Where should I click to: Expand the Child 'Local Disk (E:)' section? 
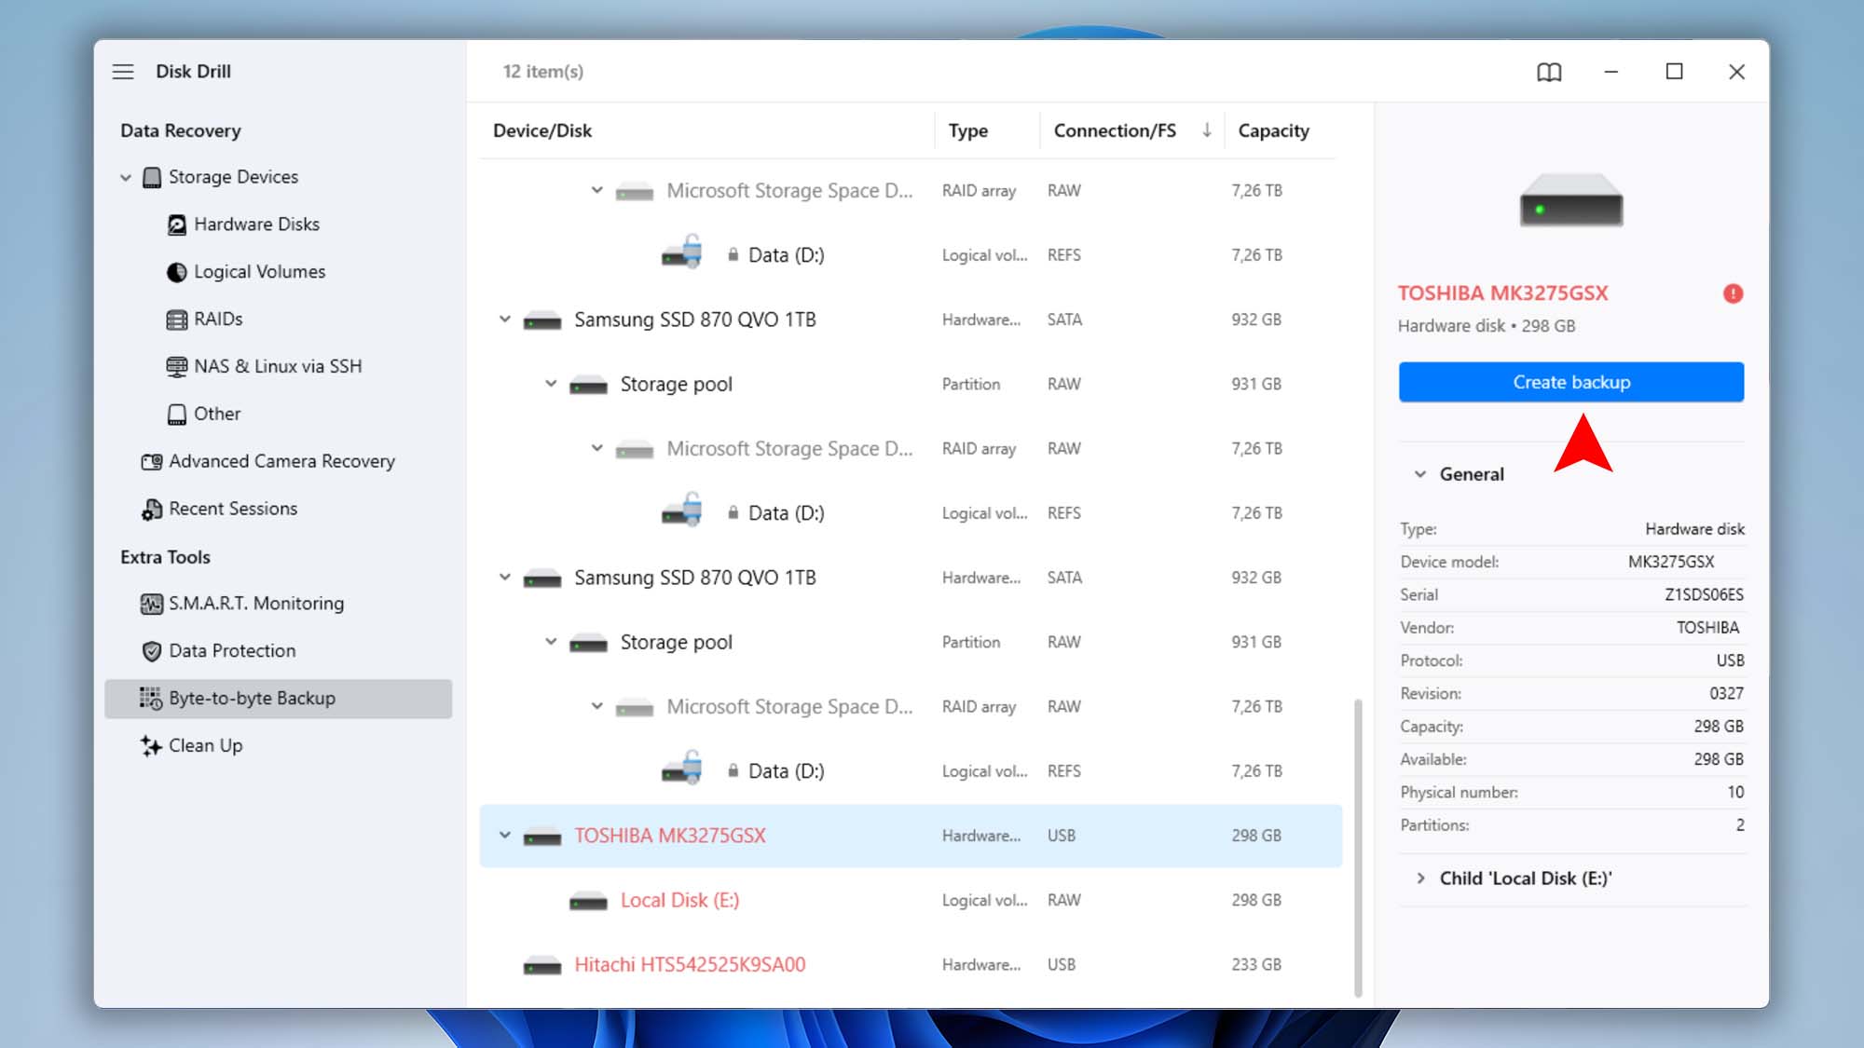pyautogui.click(x=1420, y=878)
